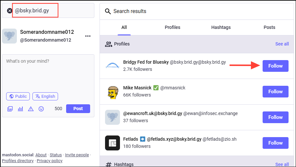Switch to the Profiles tab
The height and width of the screenshot is (167, 296).
pos(172,27)
